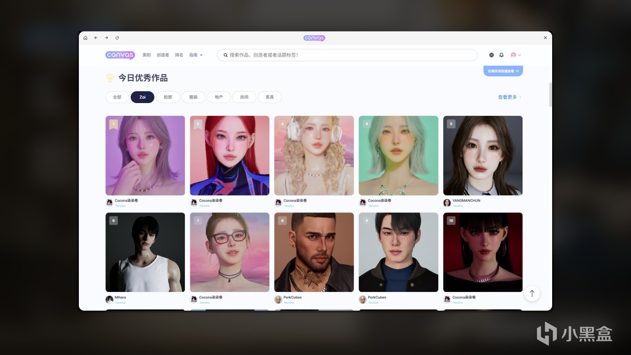Click the PorkCubes avatar under rank 9 card
Image resolution: width=631 pixels, height=355 pixels.
(x=362, y=299)
